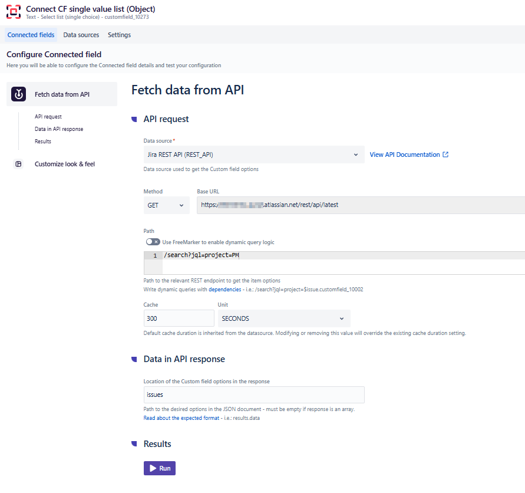Click the purple marker beside Results
This screenshot has height=493, width=525.
tap(134, 443)
